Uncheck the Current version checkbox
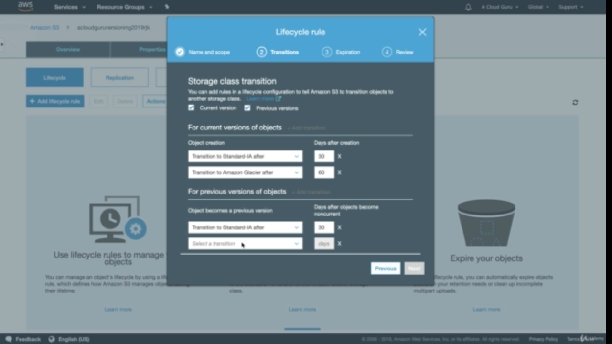The width and height of the screenshot is (612, 344). click(x=191, y=108)
